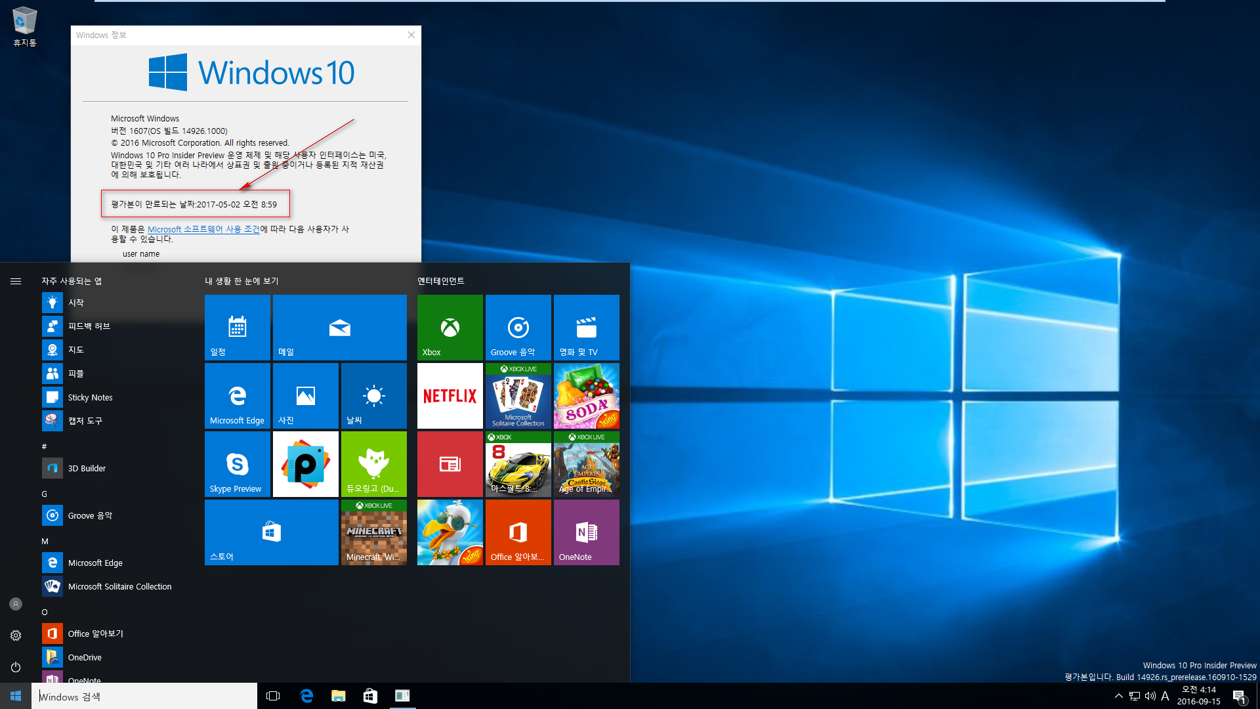Open 피드백 허브 in app list

(118, 326)
